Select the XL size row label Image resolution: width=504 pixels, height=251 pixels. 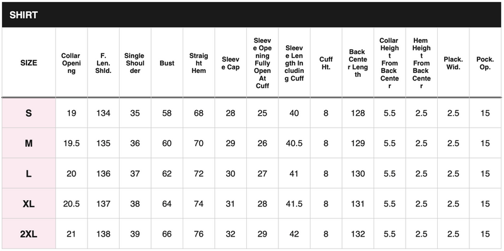click(28, 204)
